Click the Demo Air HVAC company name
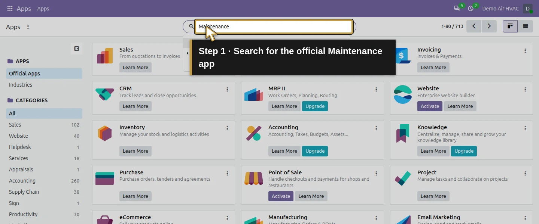The width and height of the screenshot is (539, 224). 500,9
